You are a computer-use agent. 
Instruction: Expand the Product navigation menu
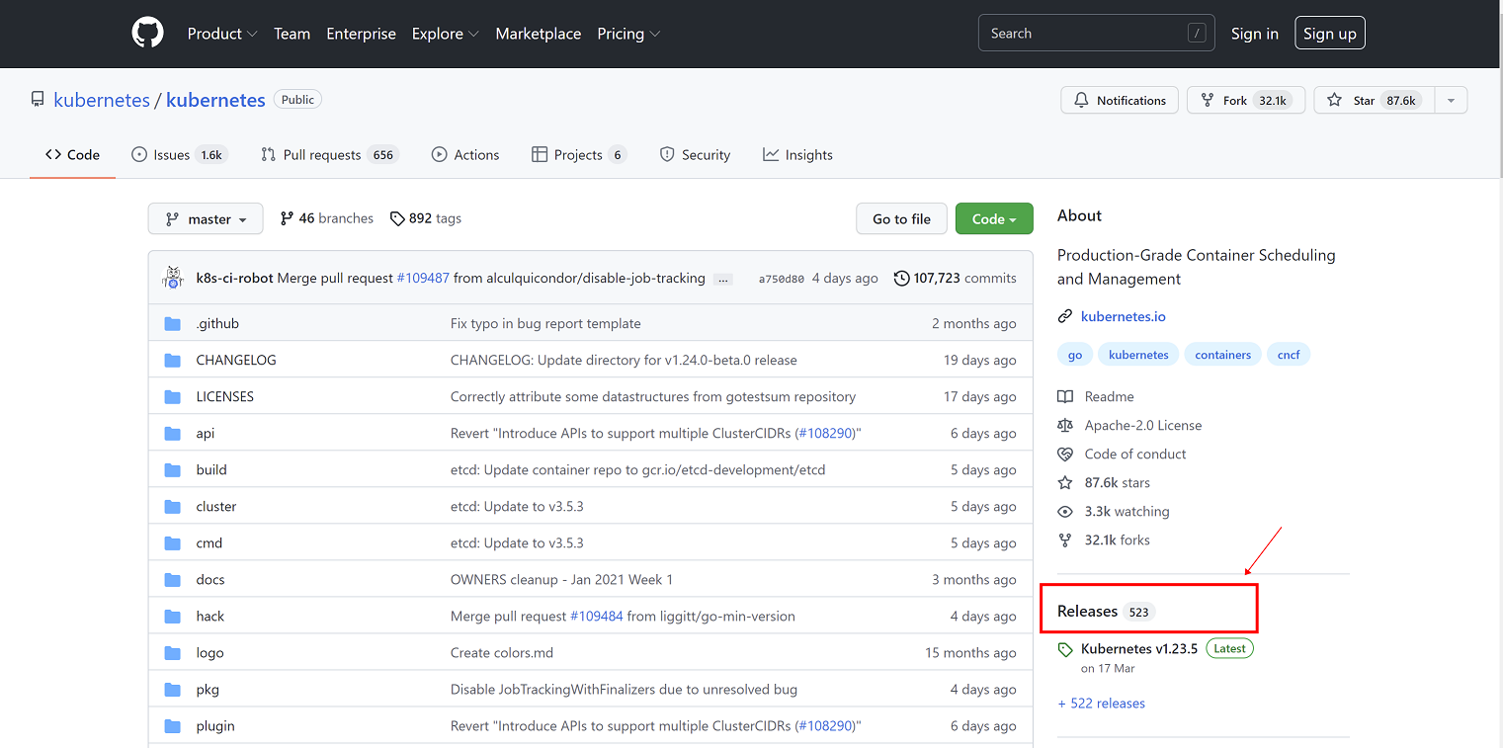click(x=222, y=34)
